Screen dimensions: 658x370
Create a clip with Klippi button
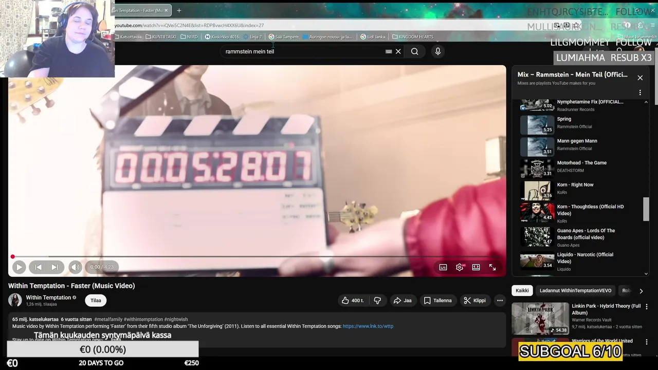pyautogui.click(x=474, y=301)
